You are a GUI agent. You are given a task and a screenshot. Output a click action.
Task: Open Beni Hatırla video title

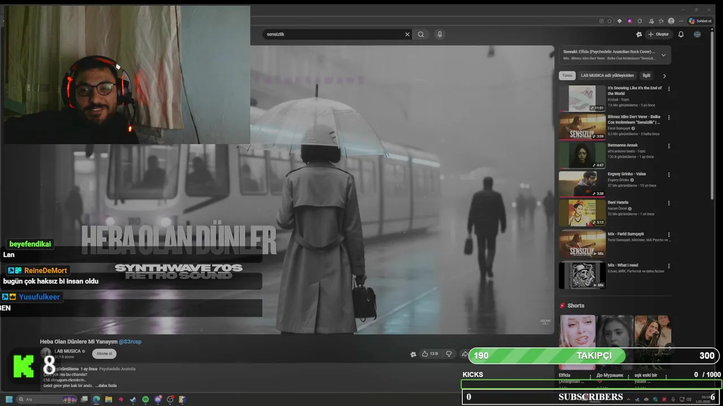(x=618, y=202)
